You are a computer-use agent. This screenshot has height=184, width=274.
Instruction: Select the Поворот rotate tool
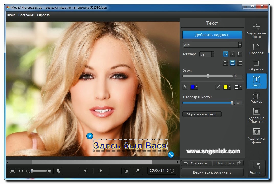[256, 49]
